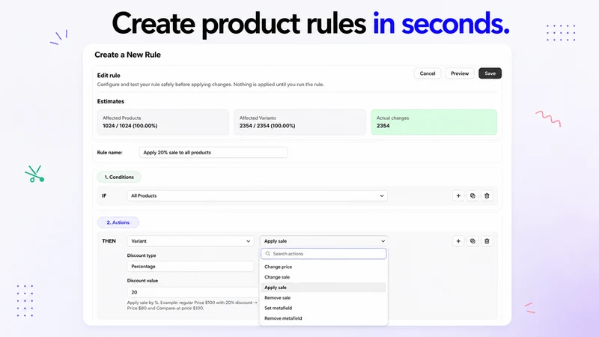Pick Set metafield from actions list
The height and width of the screenshot is (337, 599).
click(x=323, y=308)
